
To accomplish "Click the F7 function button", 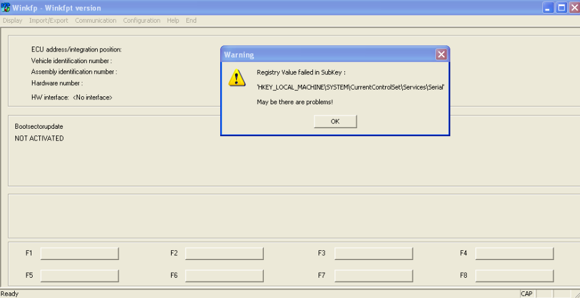I will (x=373, y=275).
